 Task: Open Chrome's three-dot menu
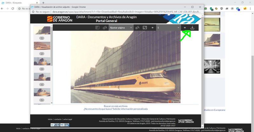click(250, 9)
